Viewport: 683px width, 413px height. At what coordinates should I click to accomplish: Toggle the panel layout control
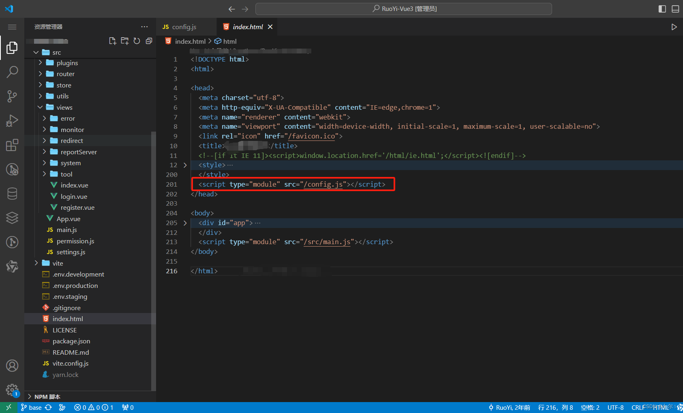[675, 8]
